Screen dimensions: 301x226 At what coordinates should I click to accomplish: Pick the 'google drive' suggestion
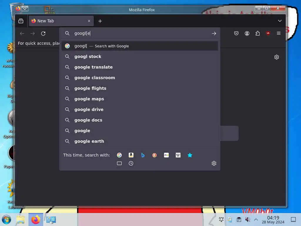140,109
